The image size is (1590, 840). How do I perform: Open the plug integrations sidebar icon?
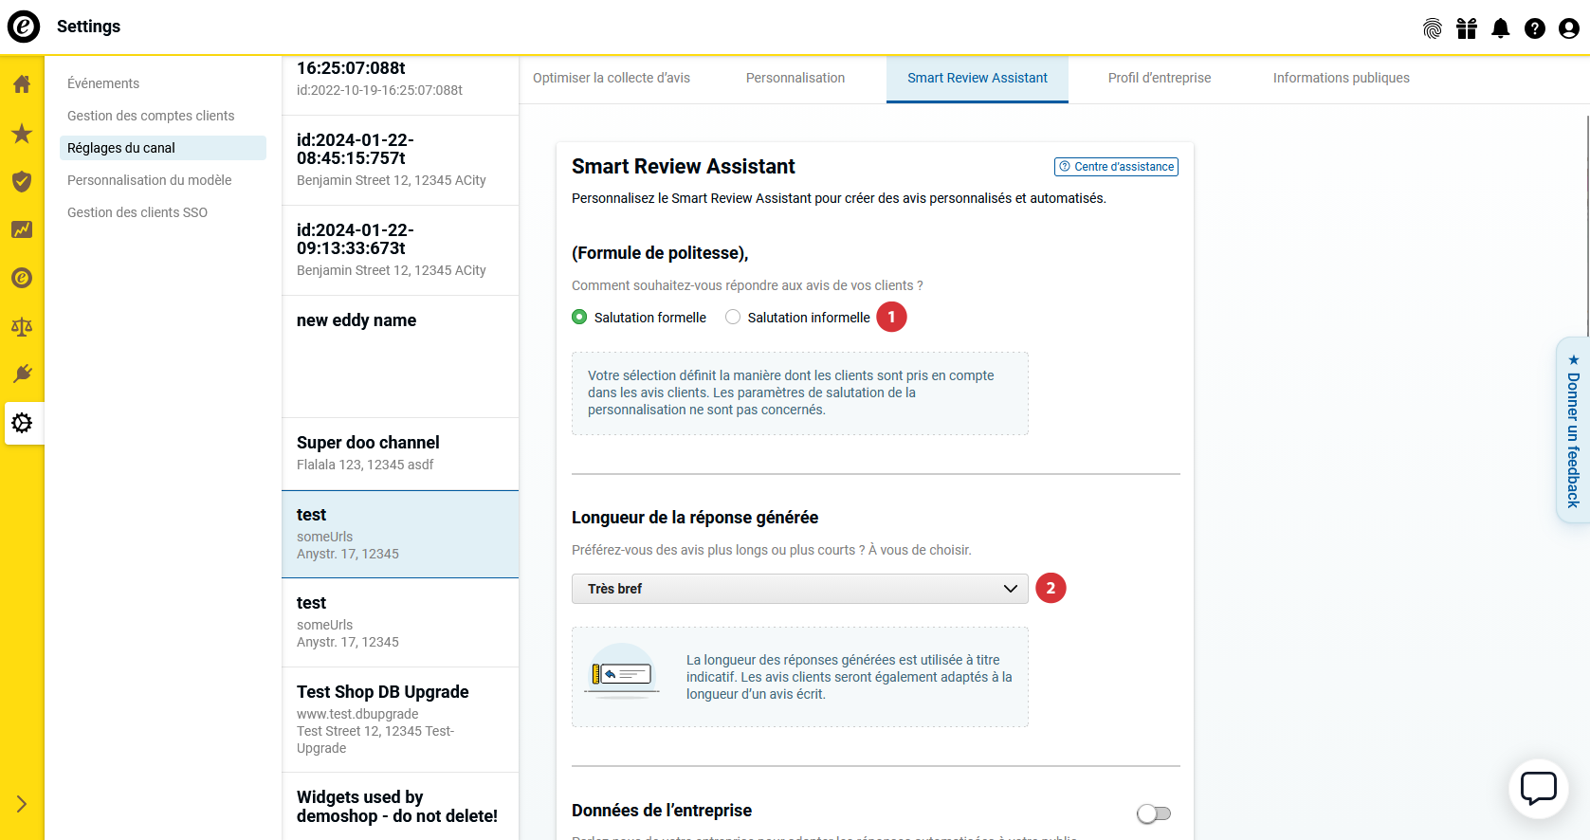[x=22, y=374]
